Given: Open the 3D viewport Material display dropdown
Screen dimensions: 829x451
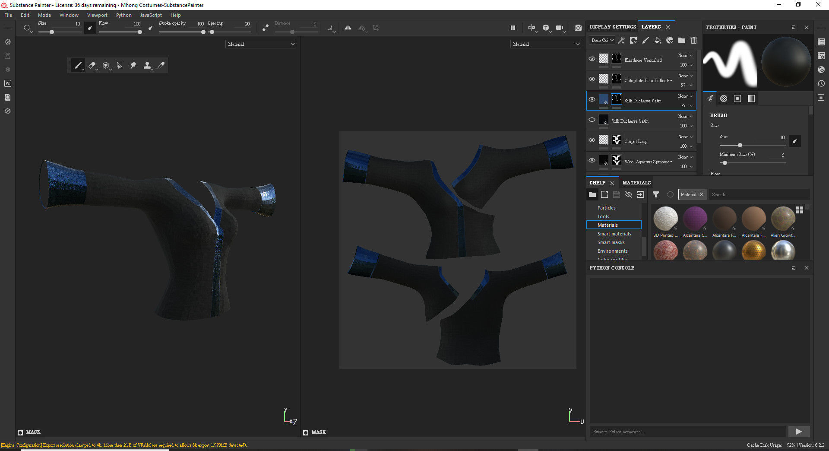Looking at the screenshot, I should (261, 44).
